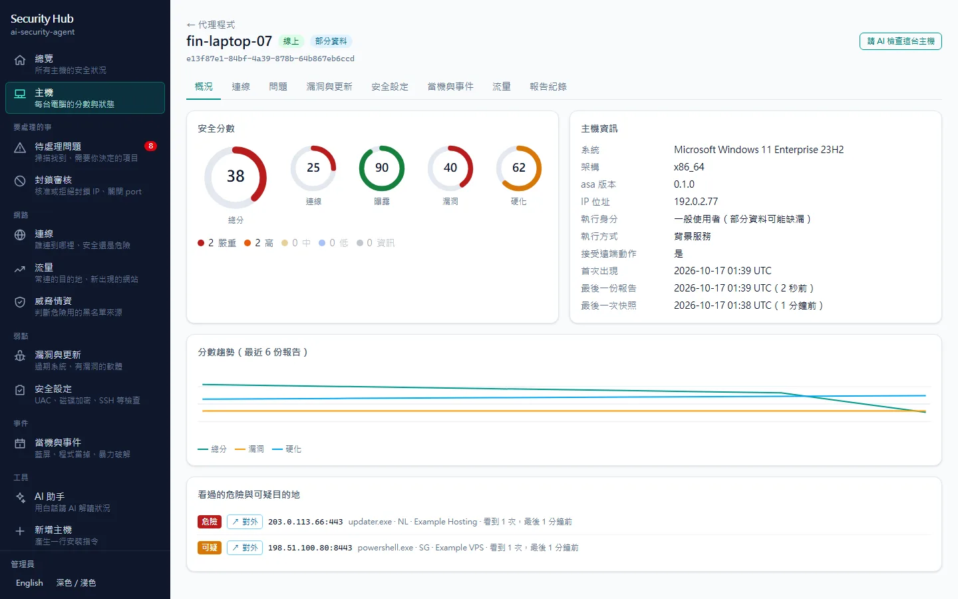This screenshot has height=599, width=958.
Task: Switch language with the English link
Action: [x=29, y=583]
